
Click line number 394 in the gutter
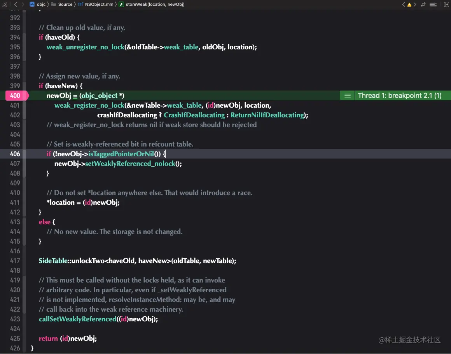point(15,37)
